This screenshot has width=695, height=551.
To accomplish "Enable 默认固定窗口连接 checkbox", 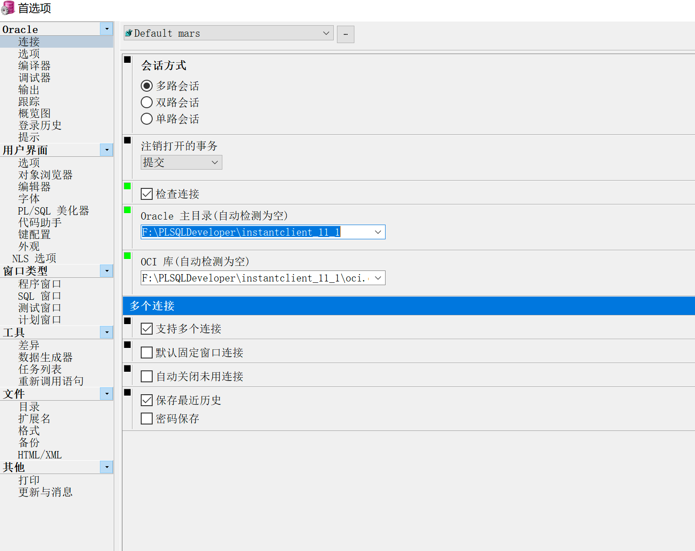I will pos(147,353).
